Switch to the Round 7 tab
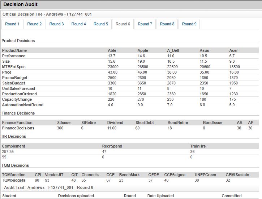This screenshot has width=262, height=199. pyautogui.click(x=145, y=24)
